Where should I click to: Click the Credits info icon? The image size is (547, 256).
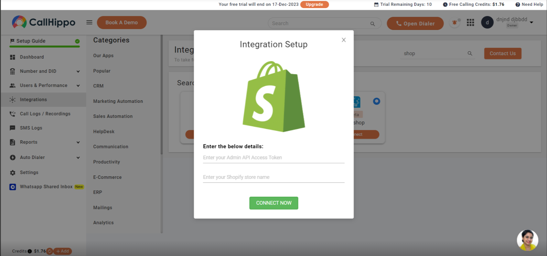[x=30, y=251]
